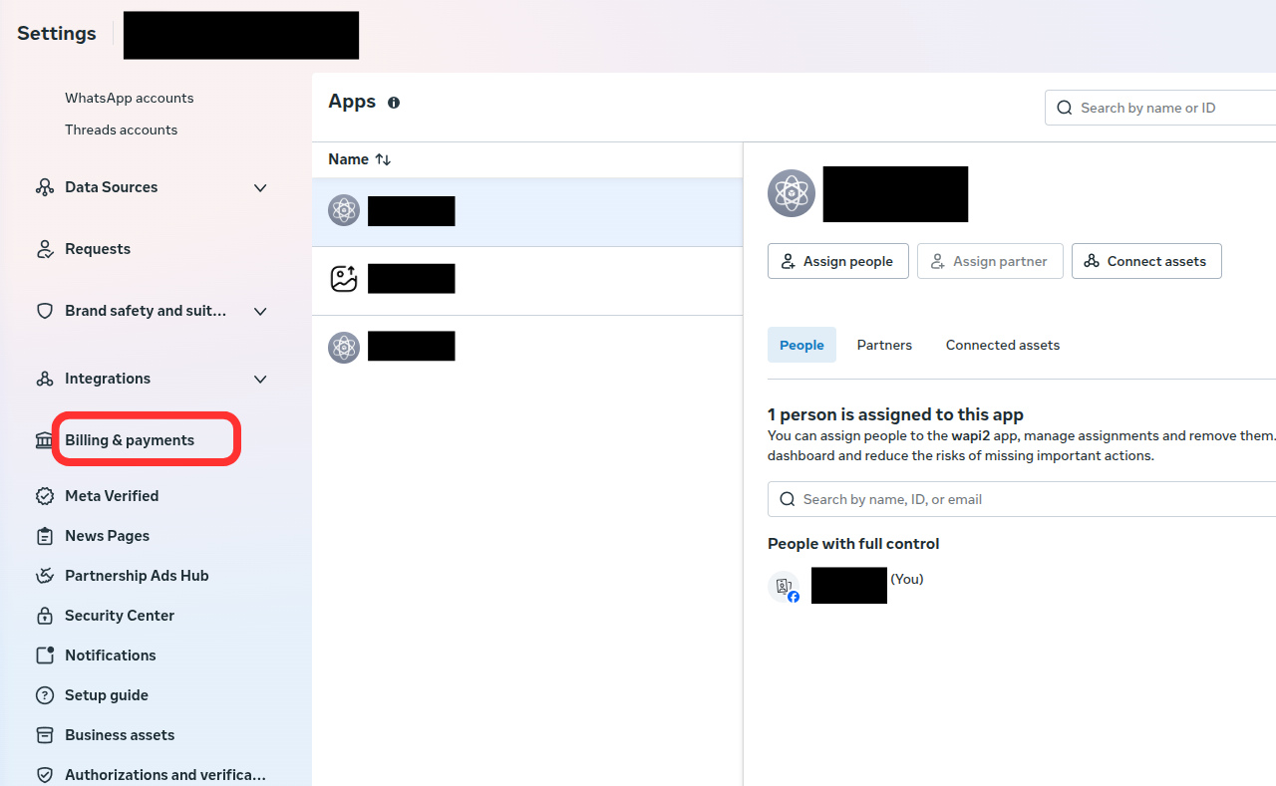Open Threads accounts in the sidebar
Image resolution: width=1276 pixels, height=786 pixels.
coord(122,130)
